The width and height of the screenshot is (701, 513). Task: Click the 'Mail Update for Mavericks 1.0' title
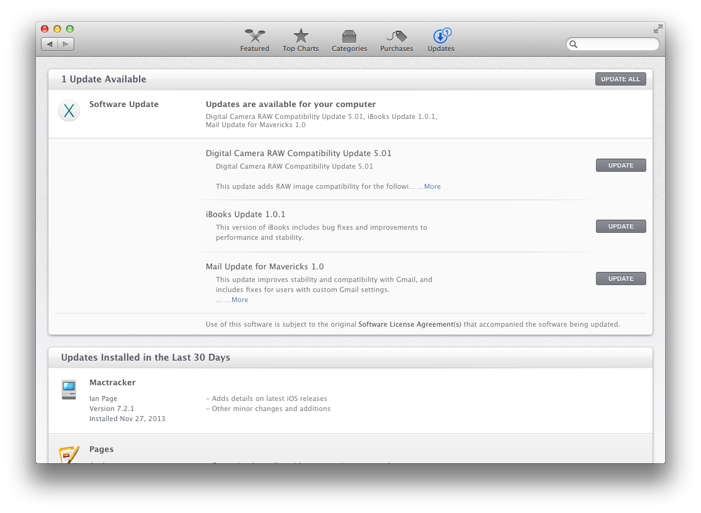pyautogui.click(x=265, y=266)
